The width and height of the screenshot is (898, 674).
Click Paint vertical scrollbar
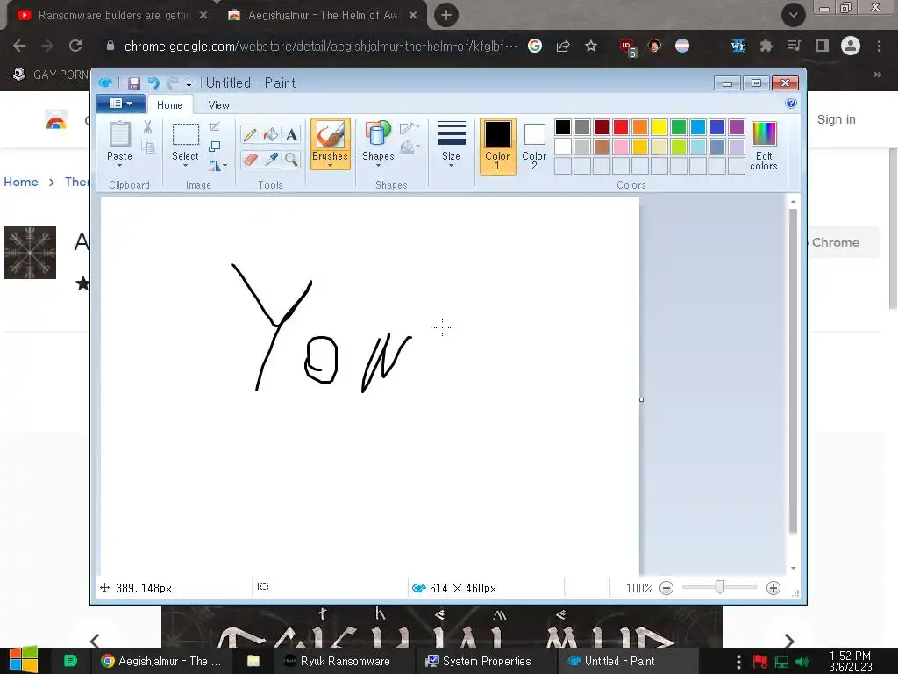[793, 371]
